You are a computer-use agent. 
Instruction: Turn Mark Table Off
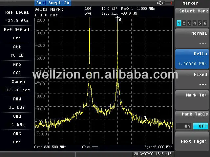200,126
